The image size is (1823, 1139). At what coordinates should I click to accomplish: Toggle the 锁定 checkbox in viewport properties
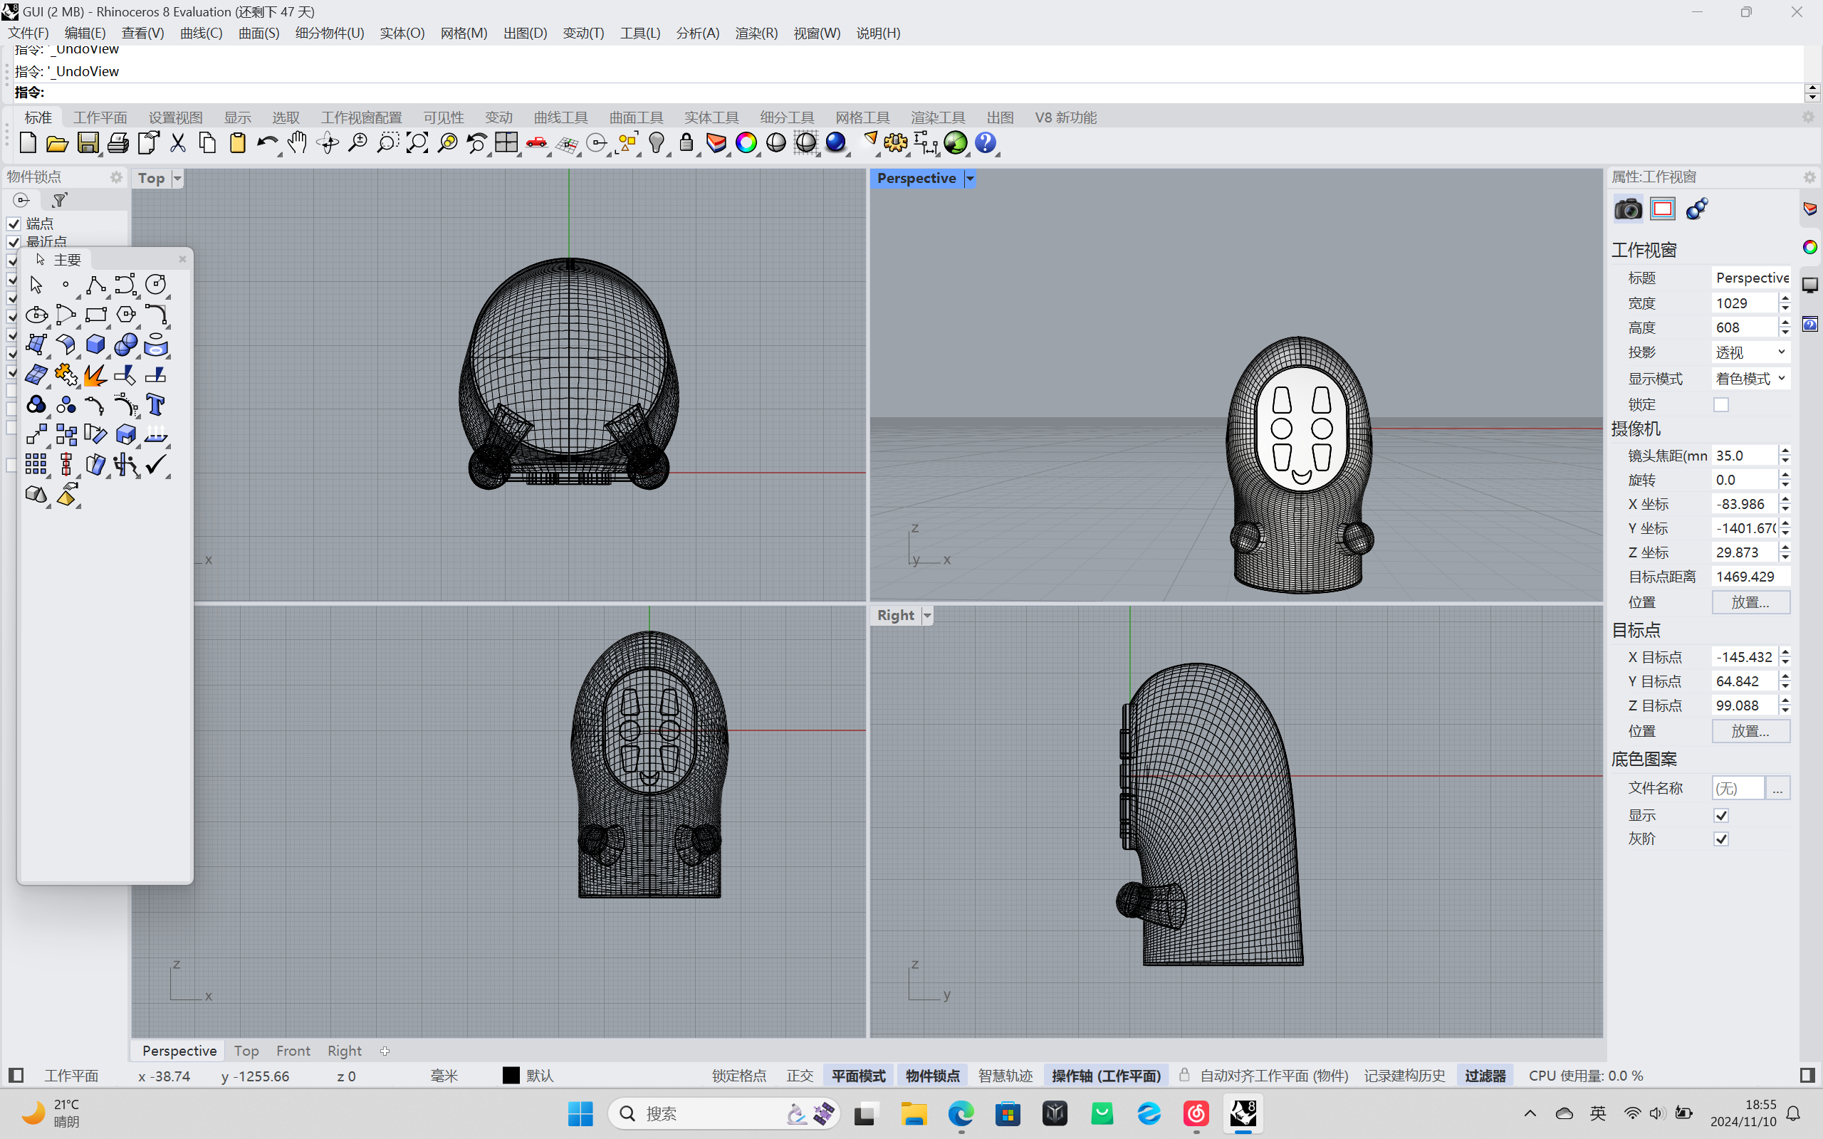[1721, 405]
